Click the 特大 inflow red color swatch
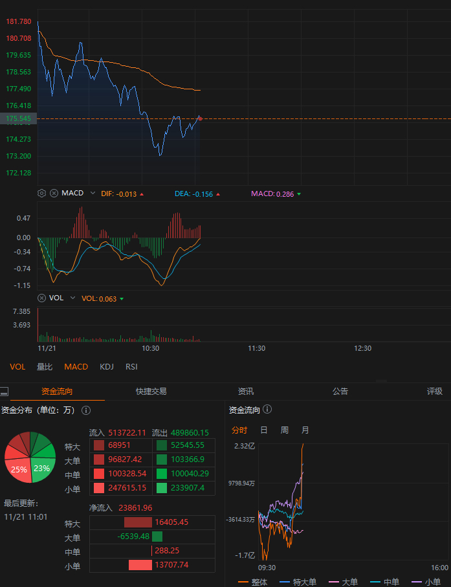The width and height of the screenshot is (451, 587). (x=99, y=445)
